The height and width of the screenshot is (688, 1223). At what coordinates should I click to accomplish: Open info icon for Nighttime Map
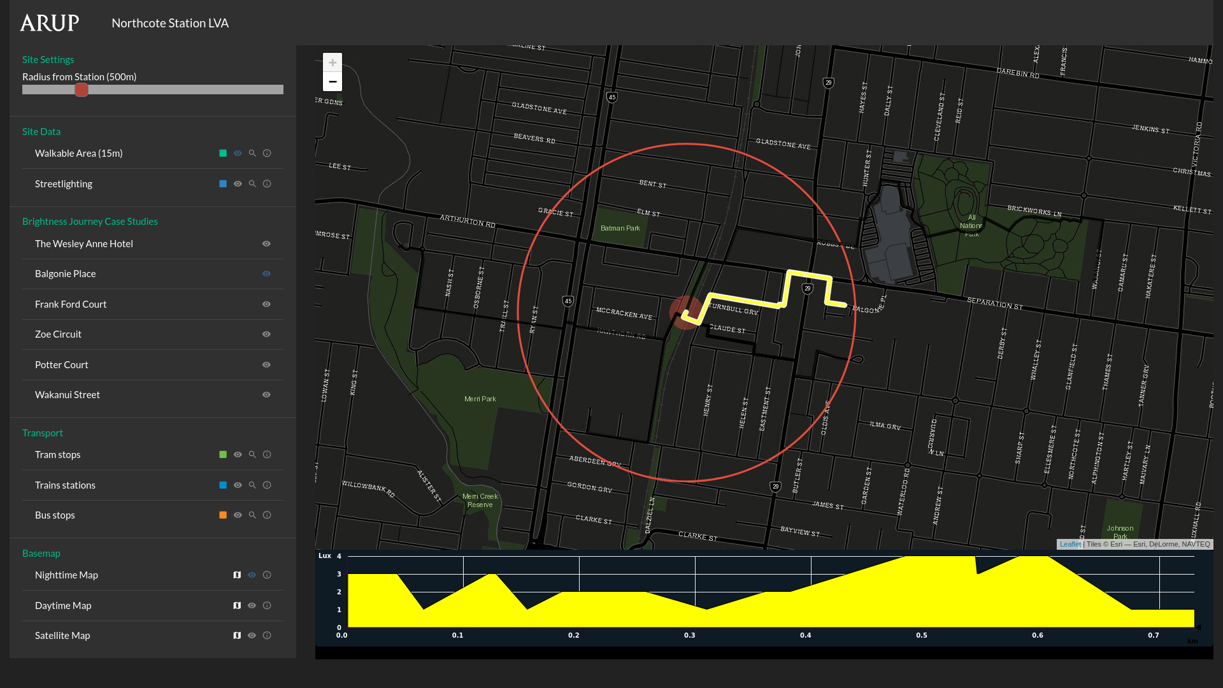pyautogui.click(x=267, y=575)
